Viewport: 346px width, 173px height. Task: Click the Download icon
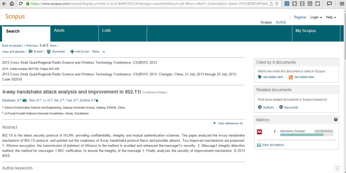click(x=49, y=51)
